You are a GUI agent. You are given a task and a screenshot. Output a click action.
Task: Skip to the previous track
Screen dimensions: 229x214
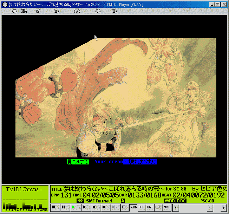[x=104, y=208]
